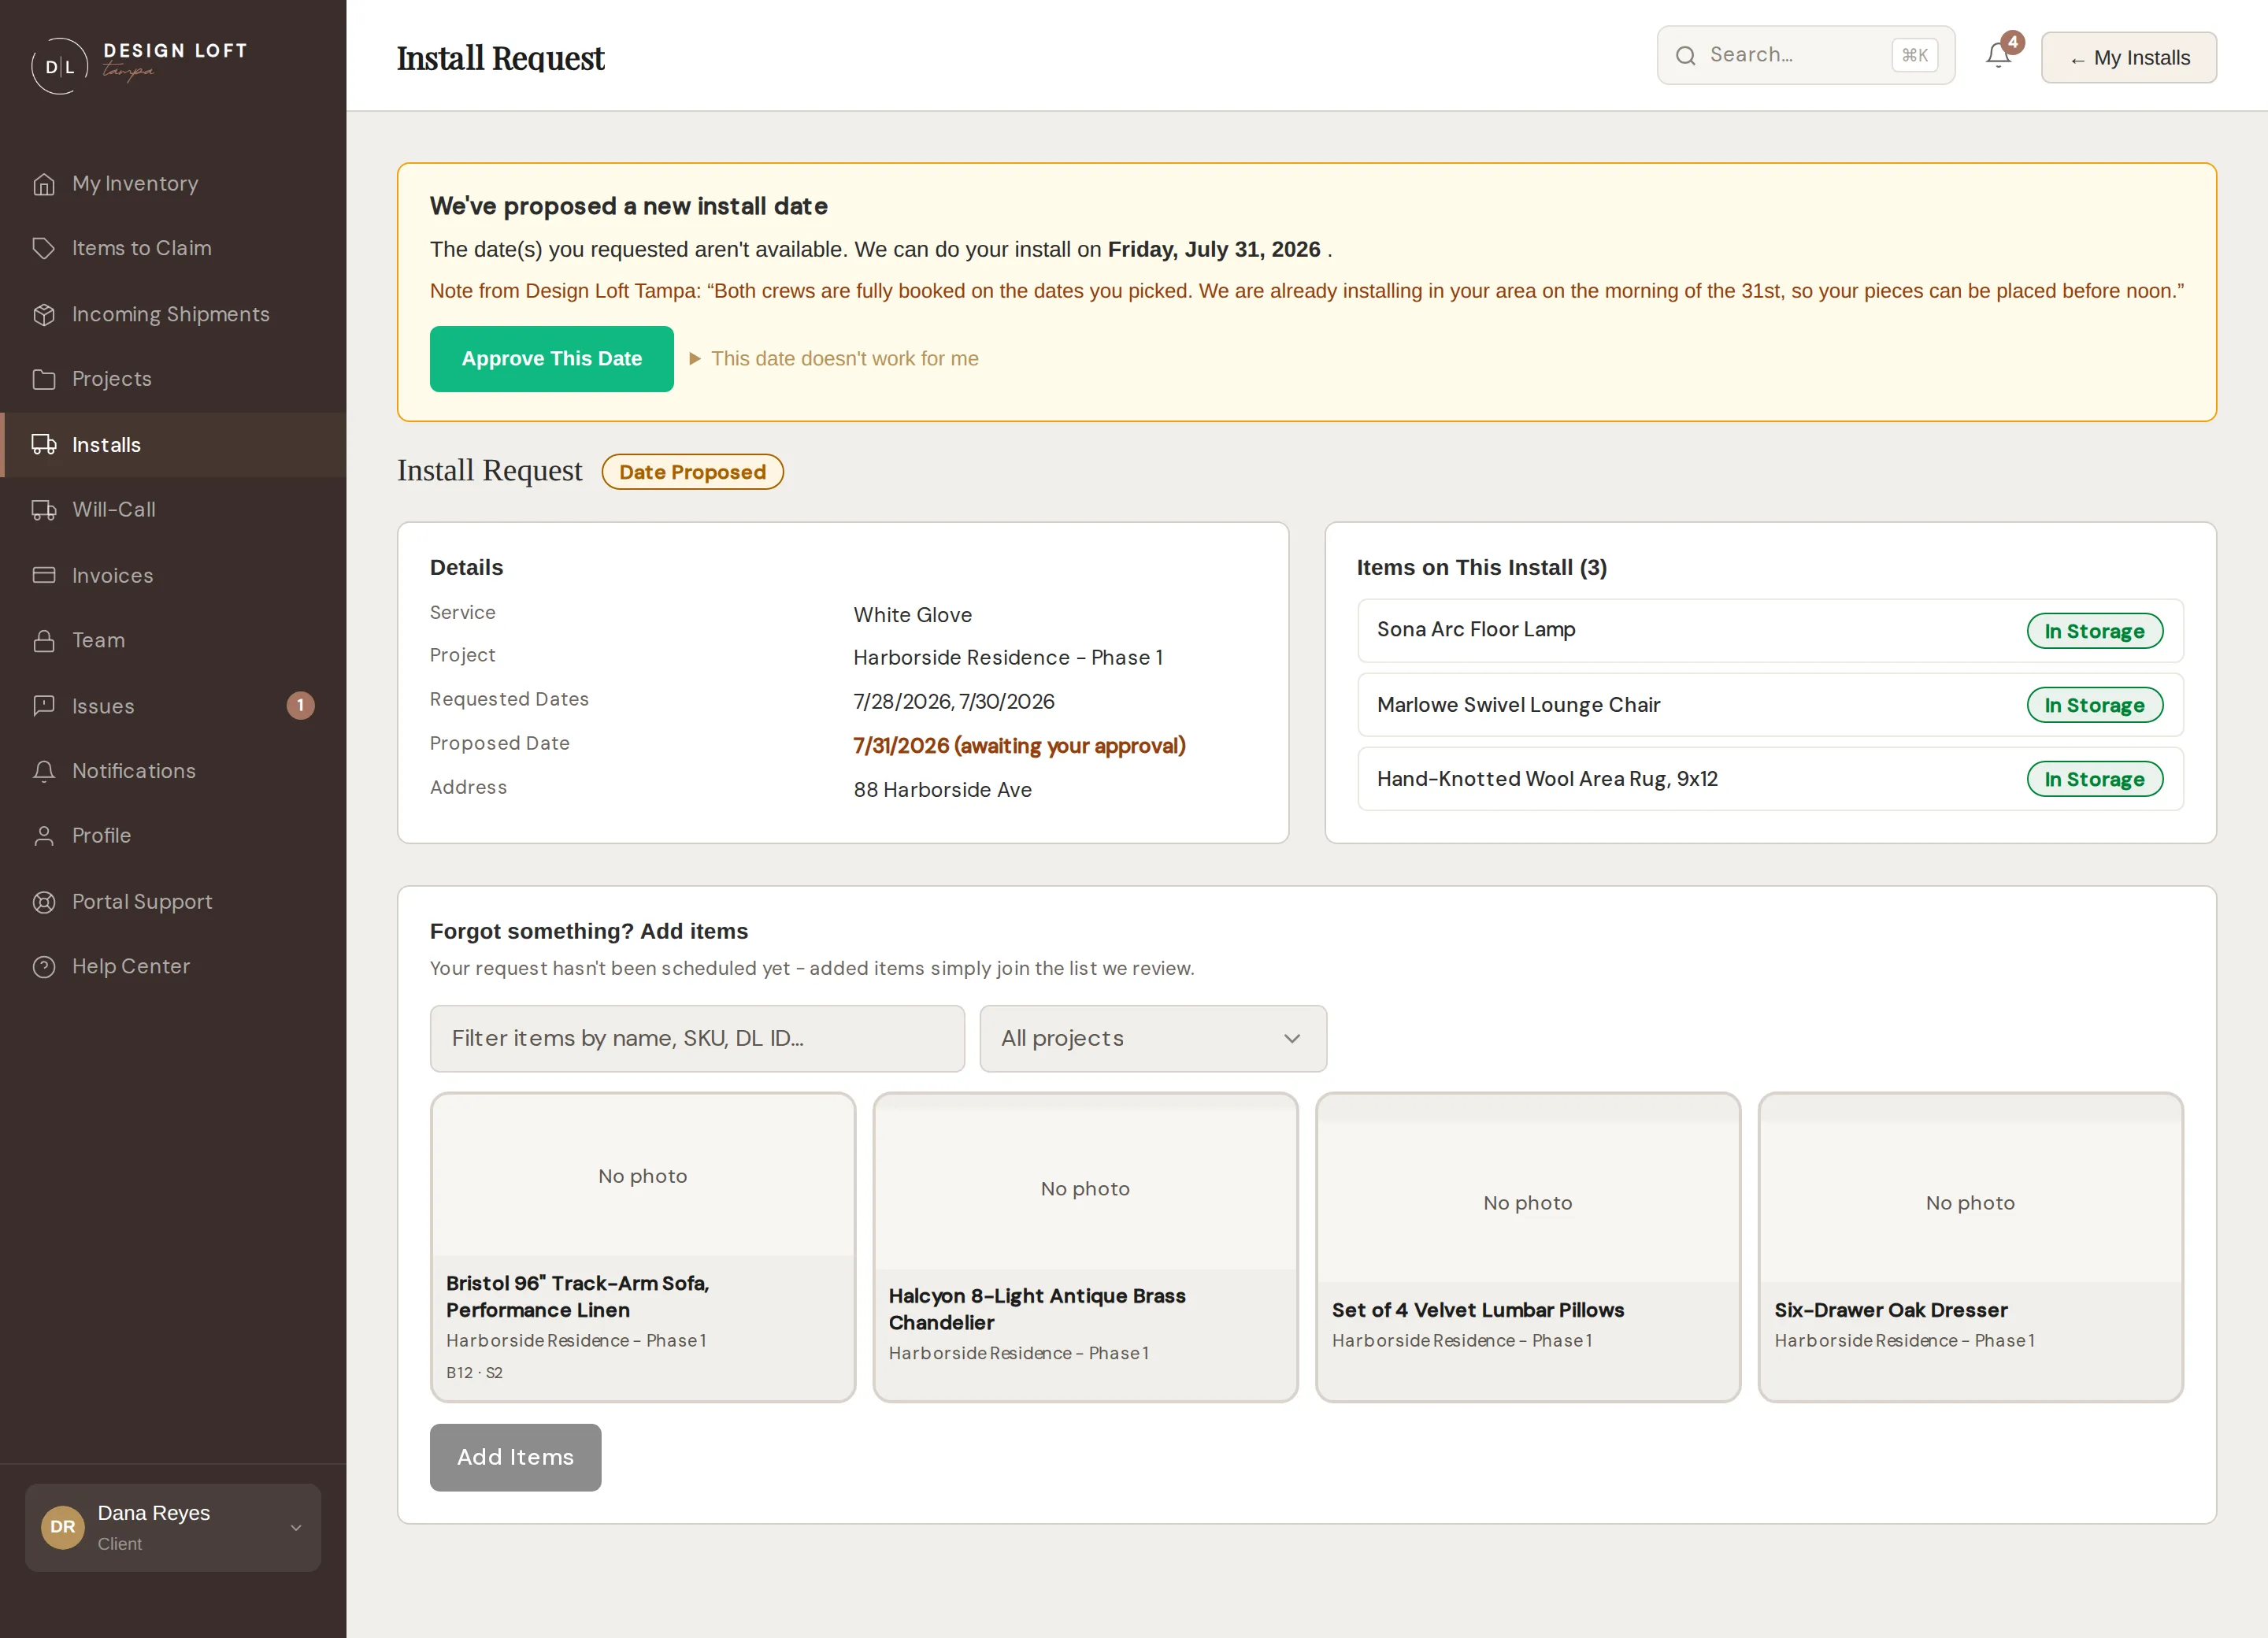Click the Issues speech bubble icon

point(44,706)
